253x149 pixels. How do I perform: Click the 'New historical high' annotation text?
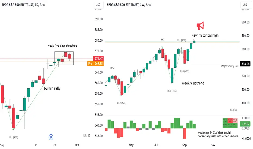(x=205, y=35)
